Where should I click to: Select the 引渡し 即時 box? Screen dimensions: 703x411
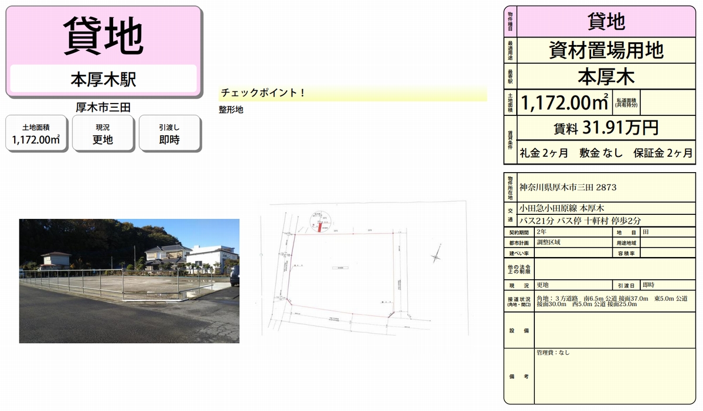[x=169, y=134]
